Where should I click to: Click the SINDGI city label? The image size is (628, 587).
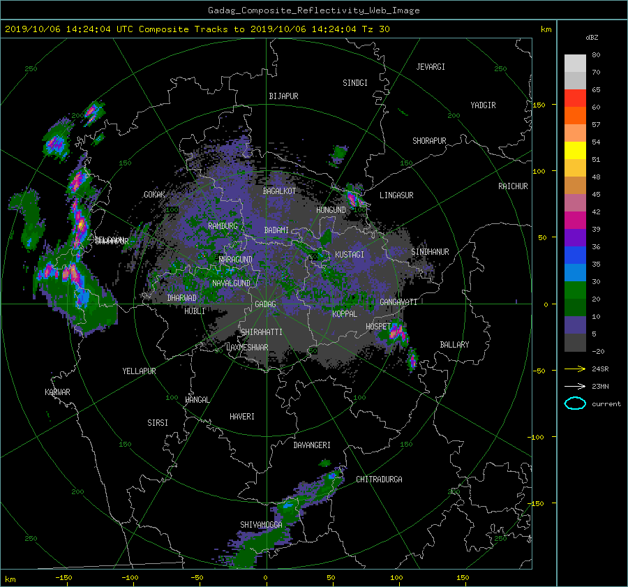pos(355,83)
